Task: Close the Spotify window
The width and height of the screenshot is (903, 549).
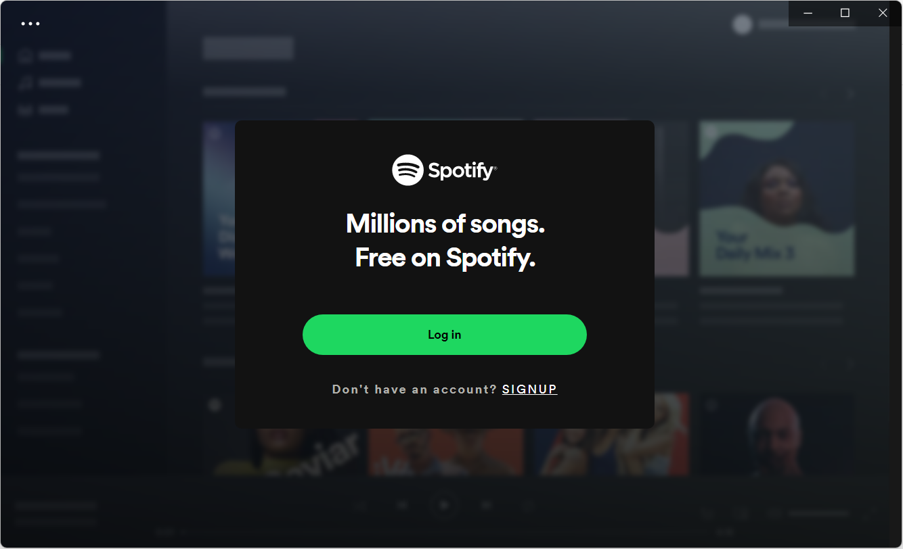Action: 883,13
